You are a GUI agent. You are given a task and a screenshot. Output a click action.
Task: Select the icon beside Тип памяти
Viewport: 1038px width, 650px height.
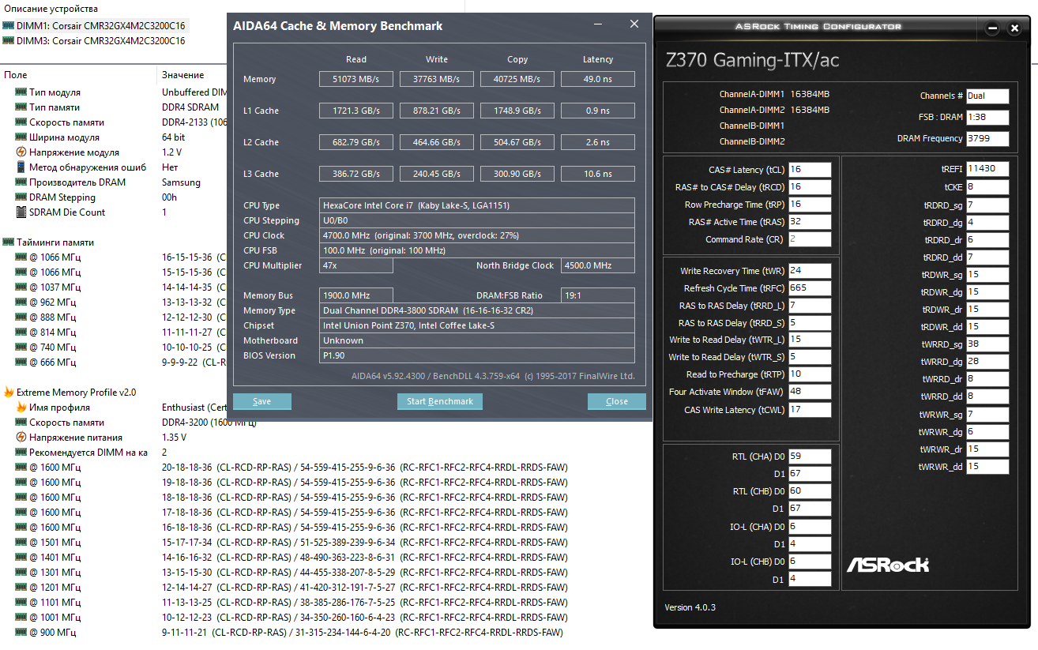point(21,107)
